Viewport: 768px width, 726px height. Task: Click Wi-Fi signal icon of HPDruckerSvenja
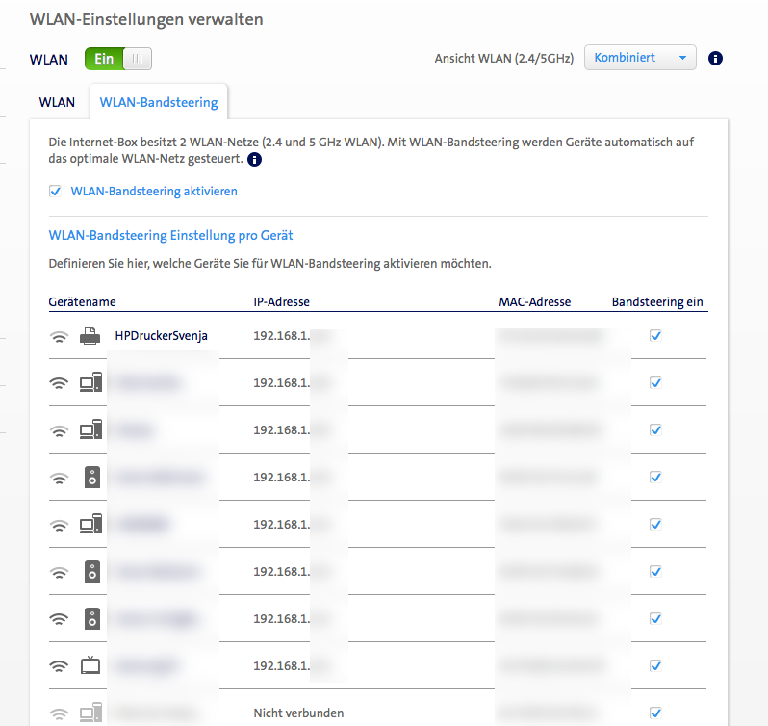(59, 337)
